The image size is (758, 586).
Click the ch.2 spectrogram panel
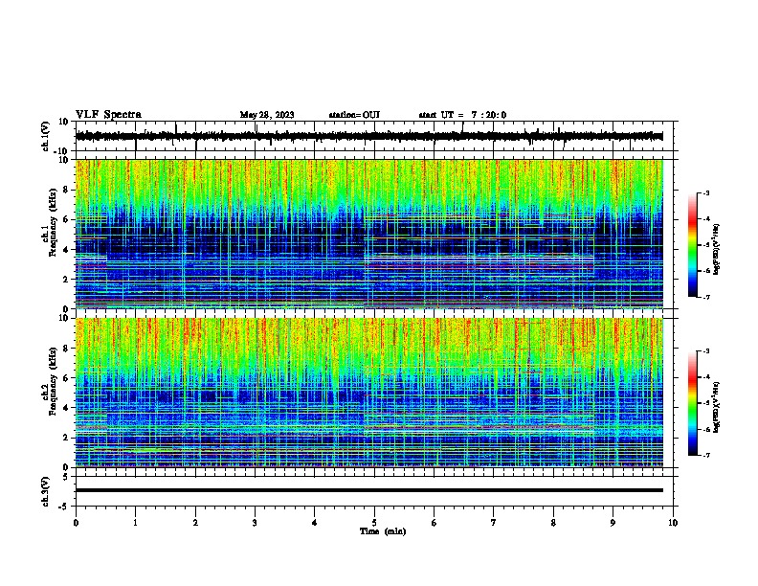click(368, 393)
